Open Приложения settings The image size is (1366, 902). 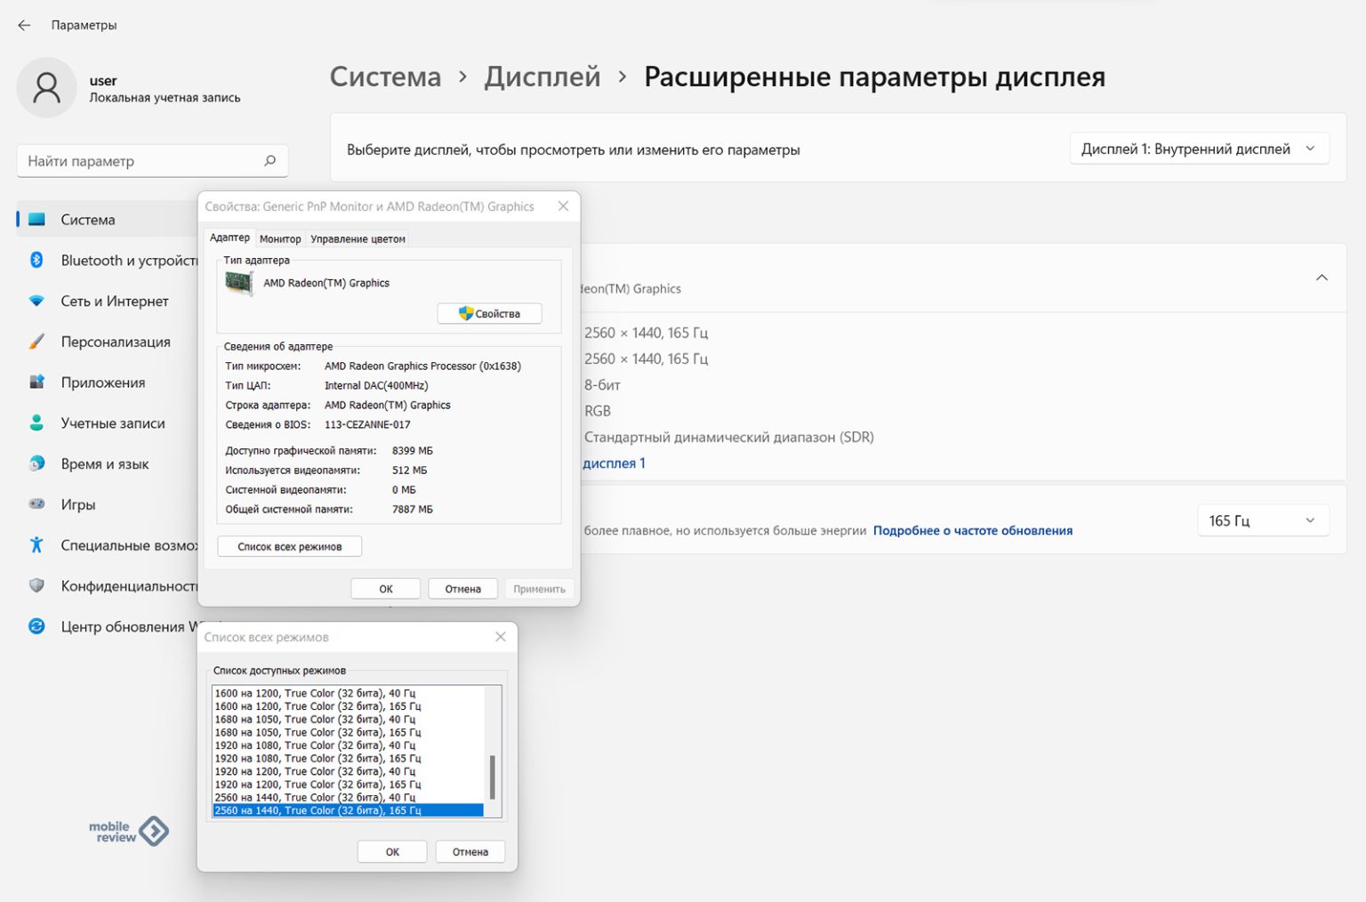click(107, 383)
